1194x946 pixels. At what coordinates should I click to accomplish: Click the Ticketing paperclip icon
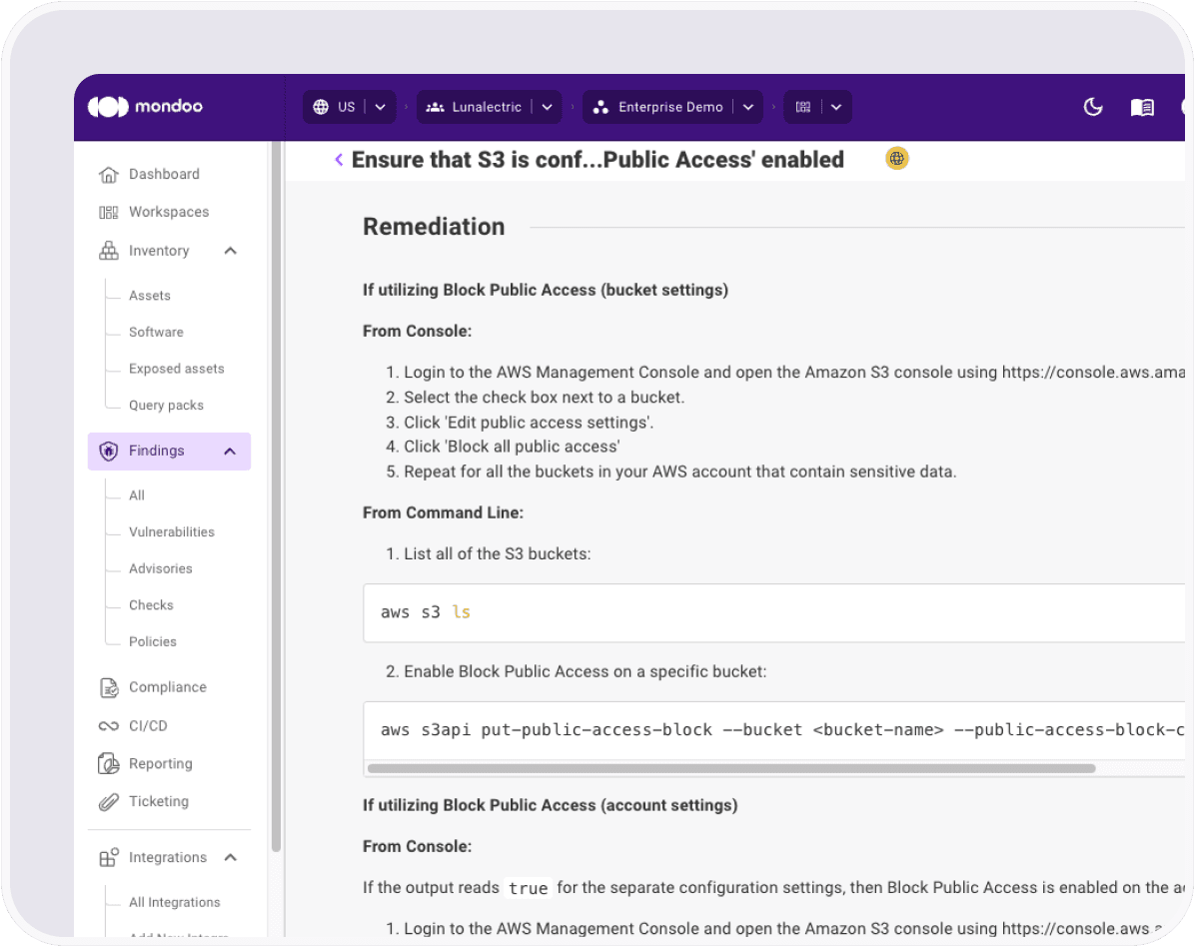click(x=108, y=802)
